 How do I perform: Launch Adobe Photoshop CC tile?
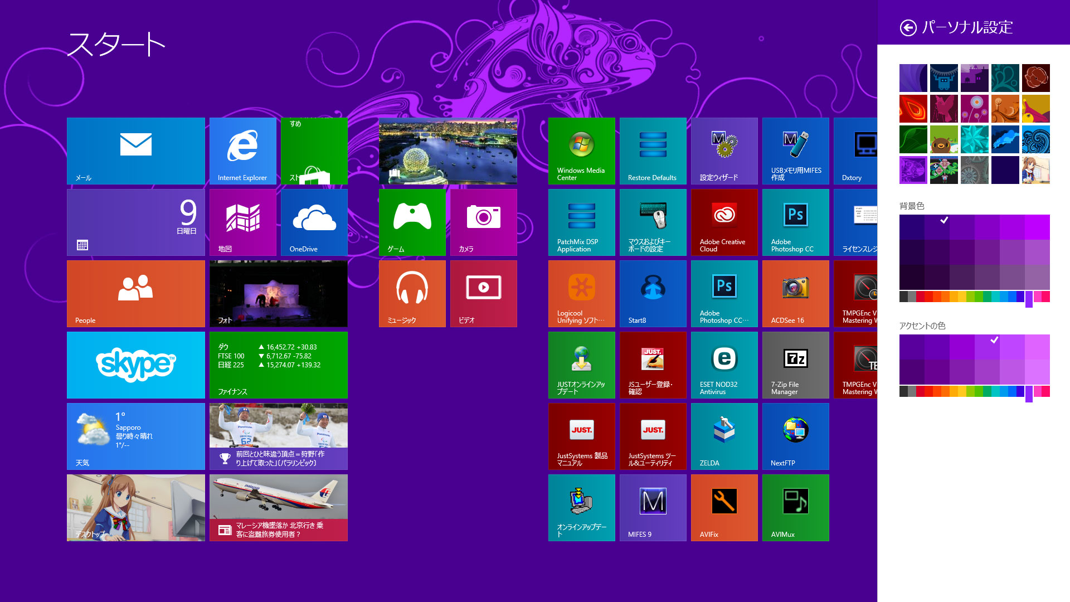coord(796,222)
